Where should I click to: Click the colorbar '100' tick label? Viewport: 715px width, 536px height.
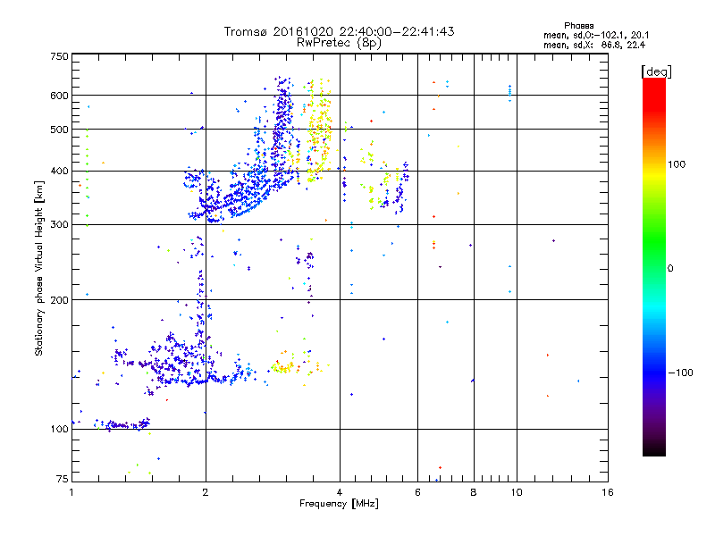(x=677, y=164)
